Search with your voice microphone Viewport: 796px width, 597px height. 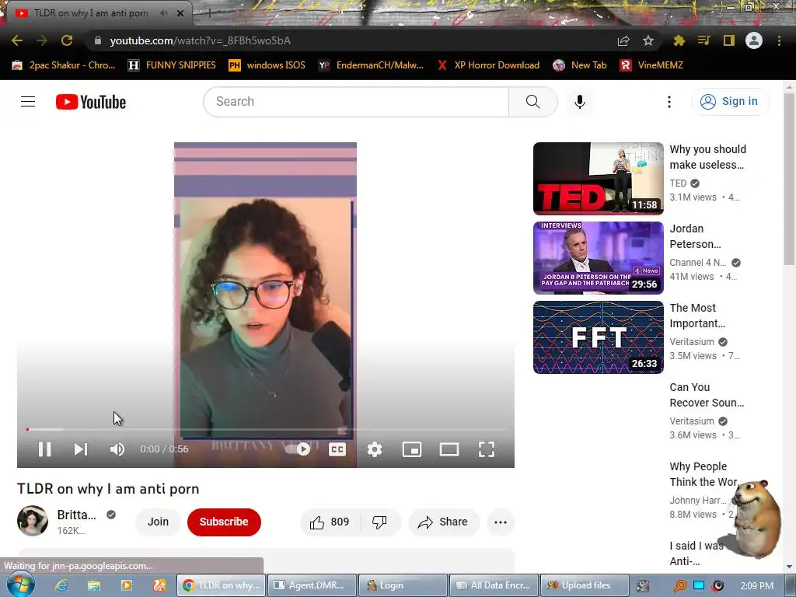[579, 102]
